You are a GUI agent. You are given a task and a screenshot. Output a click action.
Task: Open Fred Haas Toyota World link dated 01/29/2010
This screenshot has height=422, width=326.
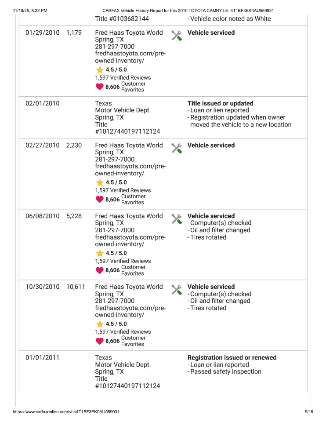click(129, 33)
